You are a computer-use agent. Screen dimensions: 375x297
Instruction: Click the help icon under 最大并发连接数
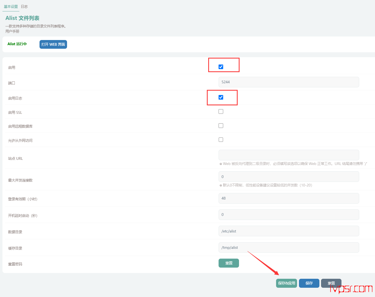coord(221,185)
